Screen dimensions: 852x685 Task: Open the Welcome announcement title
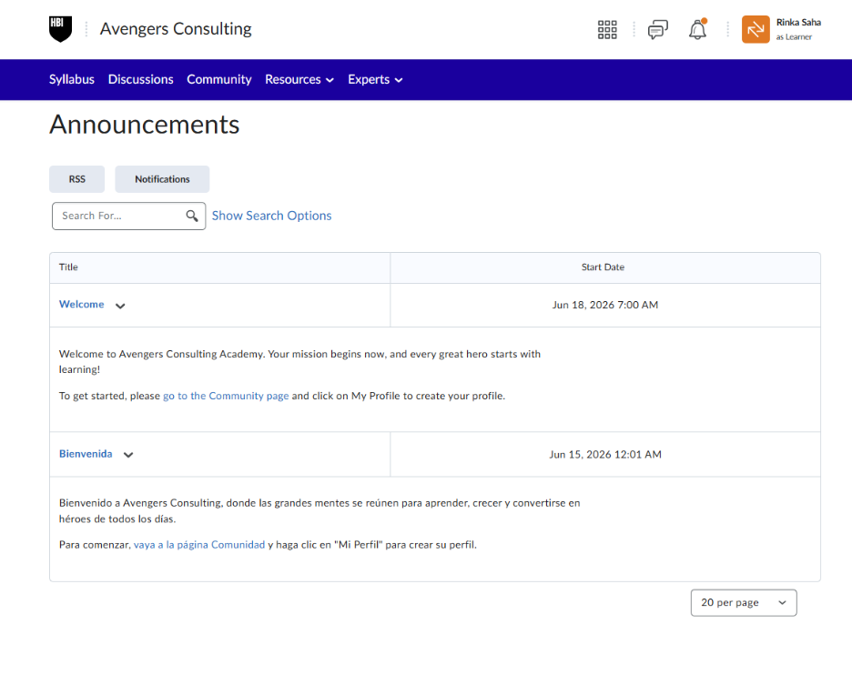82,304
